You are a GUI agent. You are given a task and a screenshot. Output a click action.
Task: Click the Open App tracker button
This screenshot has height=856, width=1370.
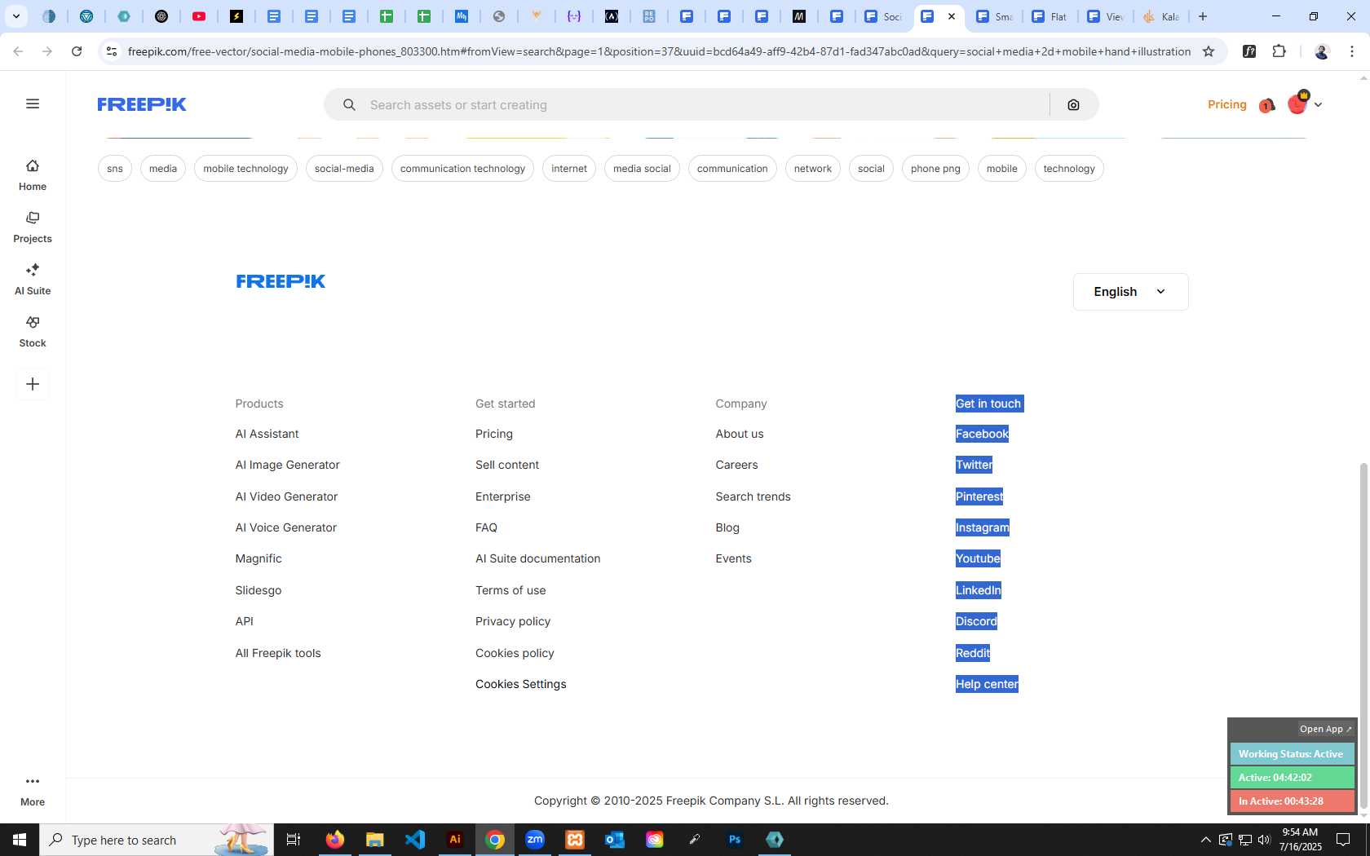(1325, 729)
